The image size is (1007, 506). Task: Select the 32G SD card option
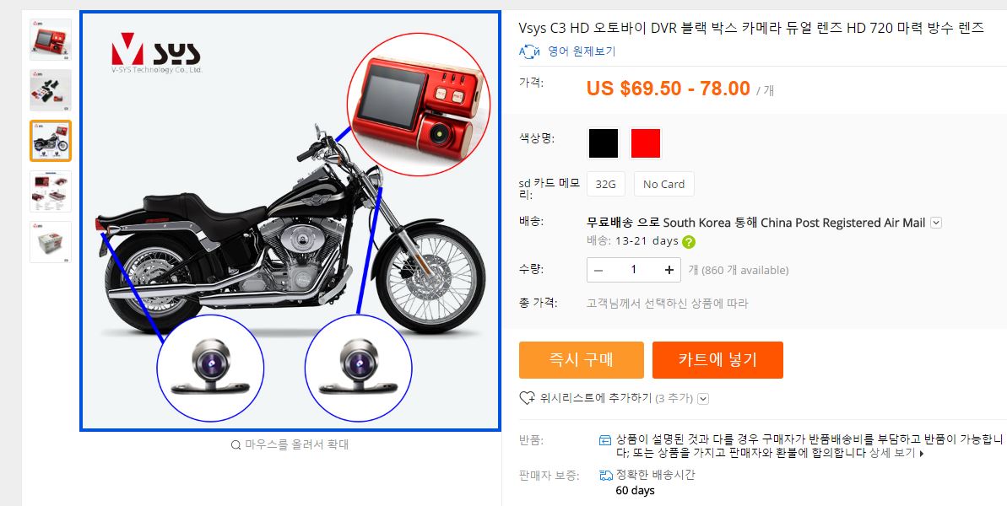[x=605, y=184]
